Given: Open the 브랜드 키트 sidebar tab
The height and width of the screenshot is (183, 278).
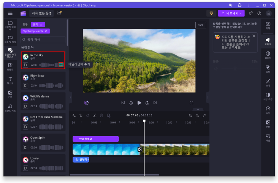Looking at the screenshot, I should click(x=10, y=108).
